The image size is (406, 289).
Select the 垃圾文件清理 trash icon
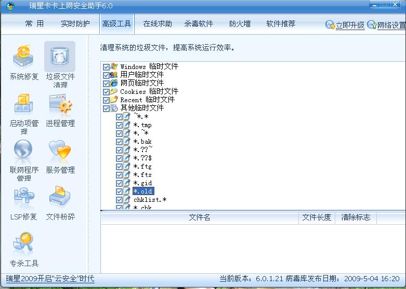coord(60,57)
